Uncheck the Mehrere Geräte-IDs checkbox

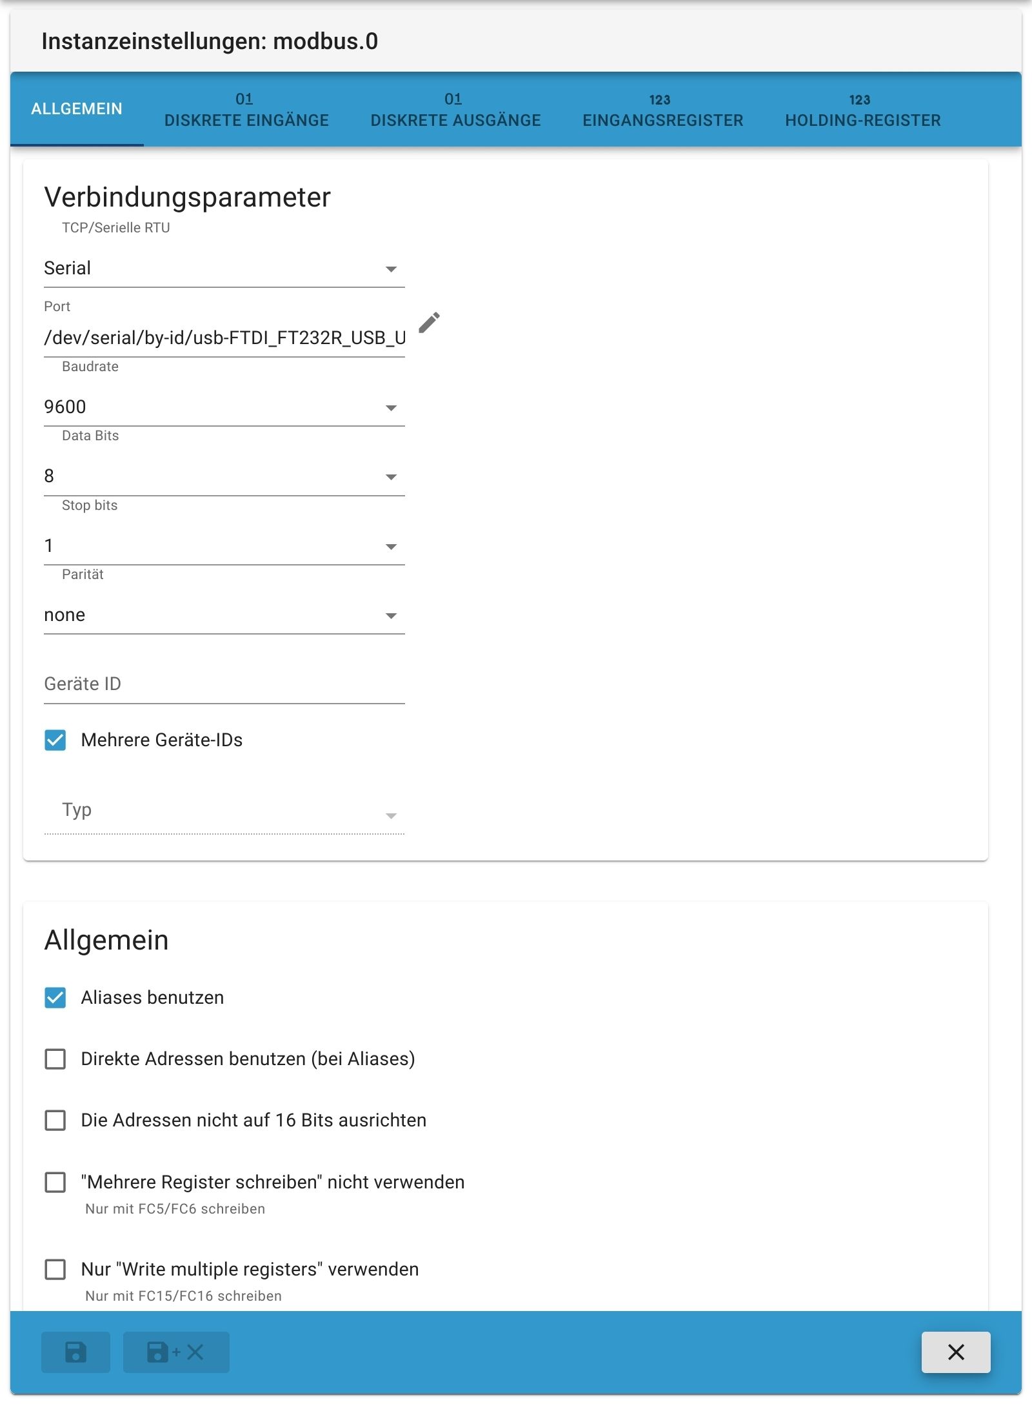click(x=55, y=740)
